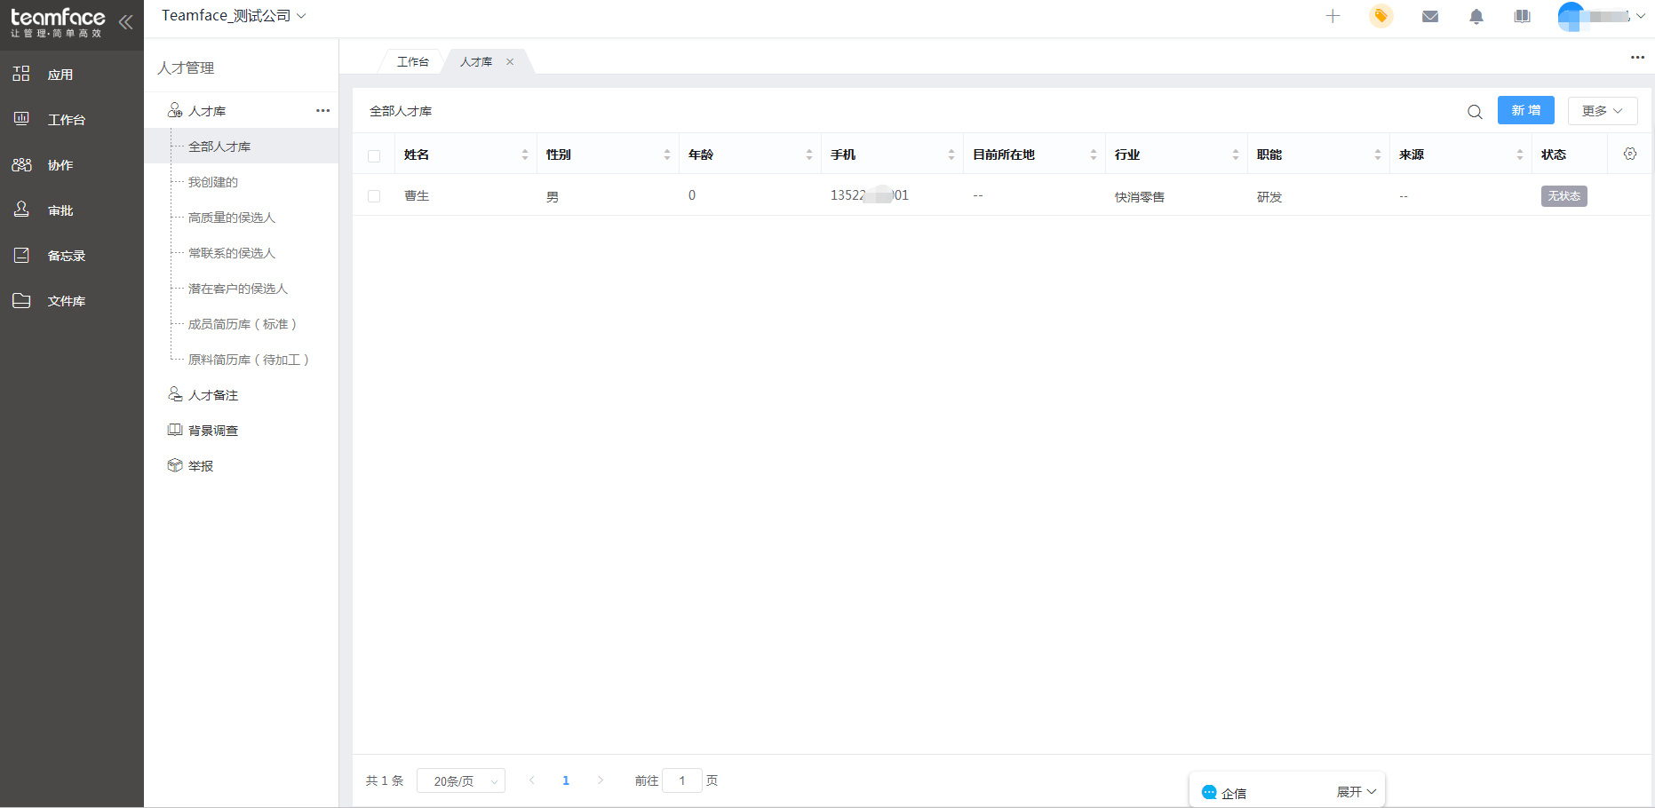Sort by 年龄 column arrows
This screenshot has height=808, width=1655.
809,154
